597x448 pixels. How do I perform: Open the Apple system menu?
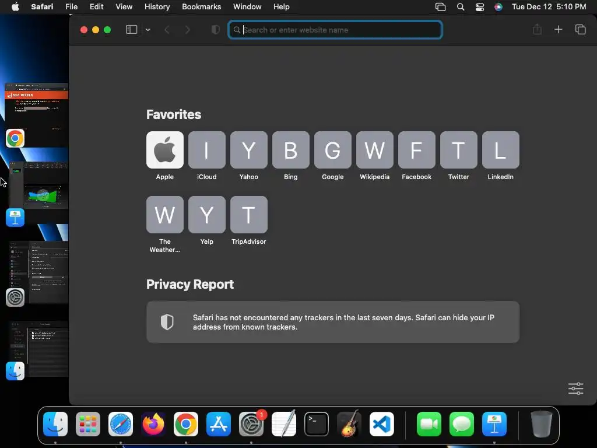pyautogui.click(x=15, y=7)
